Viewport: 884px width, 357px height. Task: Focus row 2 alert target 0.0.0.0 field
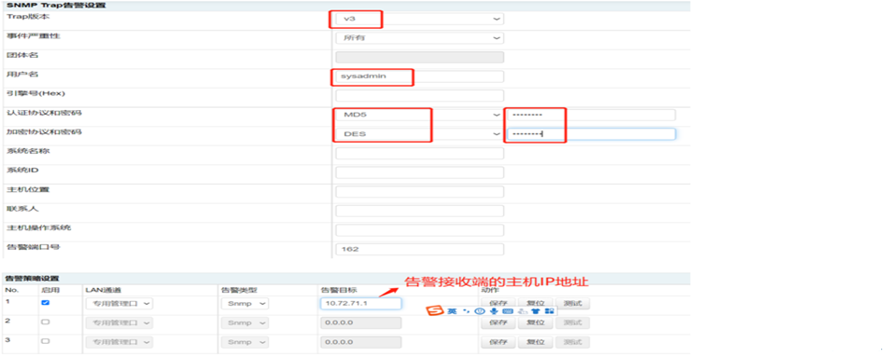360,323
